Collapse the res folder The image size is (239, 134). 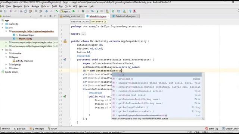3,50
